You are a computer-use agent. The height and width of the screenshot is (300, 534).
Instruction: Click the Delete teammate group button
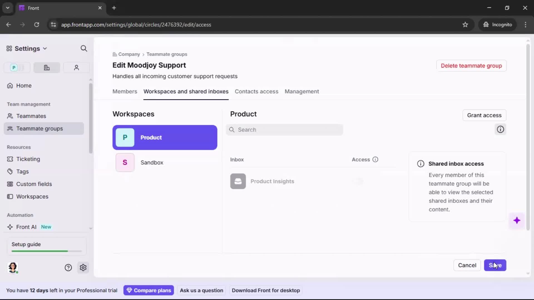click(x=471, y=66)
